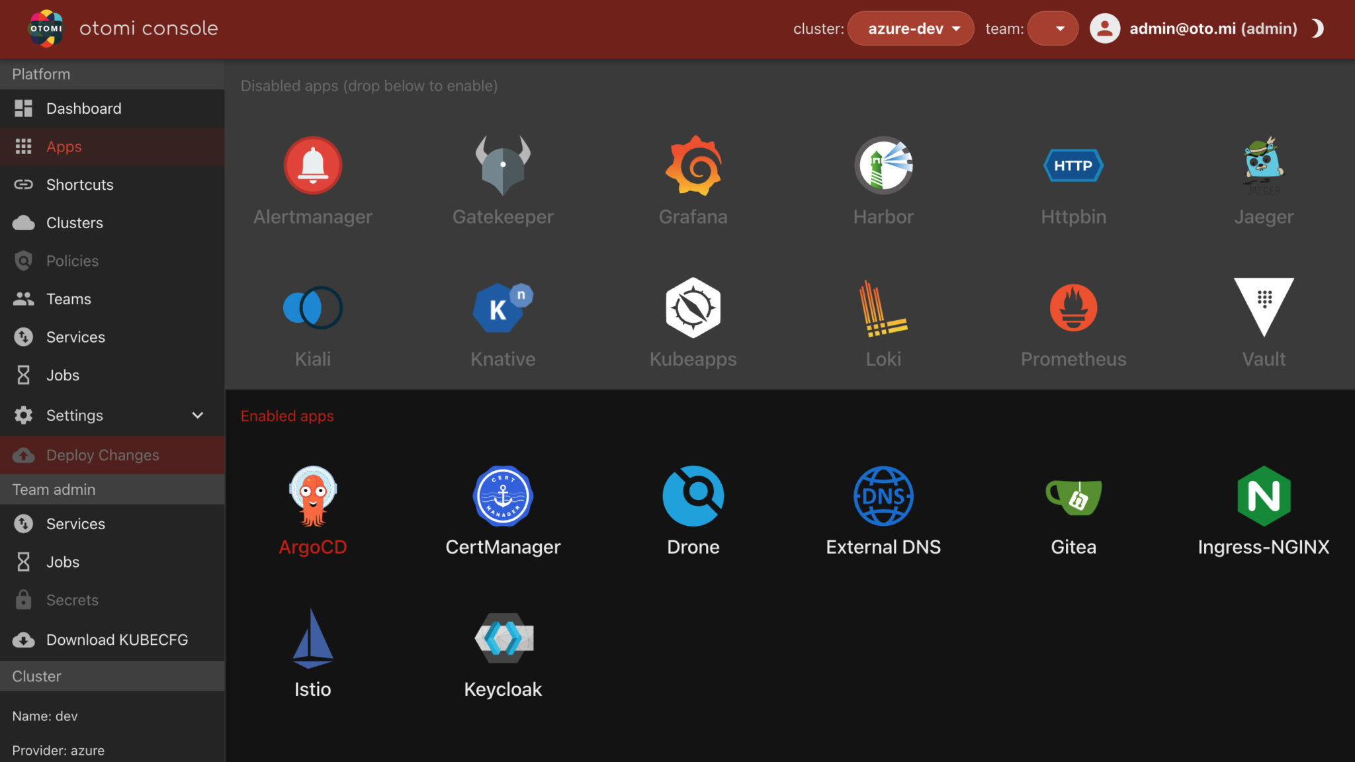Click the External DNS label text
The image size is (1355, 762).
point(883,547)
